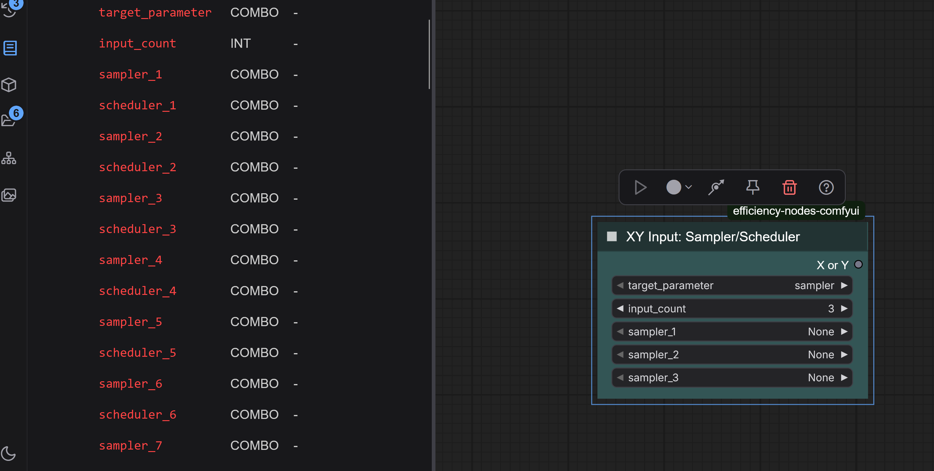The height and width of the screenshot is (471, 934).
Task: Open the model library cube icon
Action: point(9,85)
